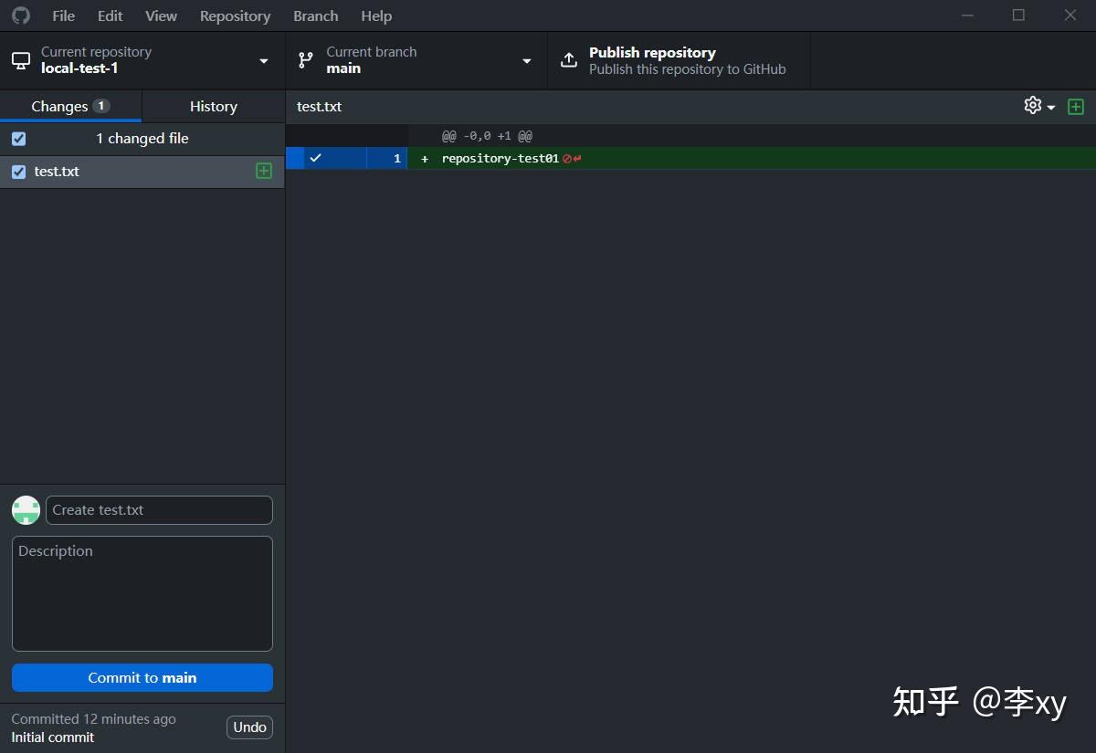Click the computer icon beside Current repository
The height and width of the screenshot is (753, 1096).
pyautogui.click(x=21, y=59)
